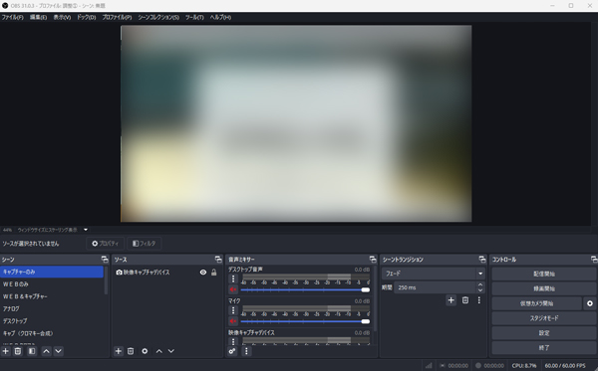Screen dimensions: 598x371
Task: Unmute デスクトップ音声 speaker icon
Action: (233, 289)
